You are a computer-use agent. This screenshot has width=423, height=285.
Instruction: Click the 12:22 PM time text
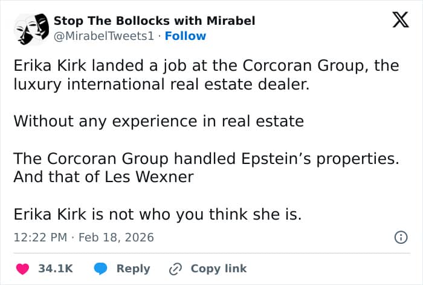coord(40,238)
